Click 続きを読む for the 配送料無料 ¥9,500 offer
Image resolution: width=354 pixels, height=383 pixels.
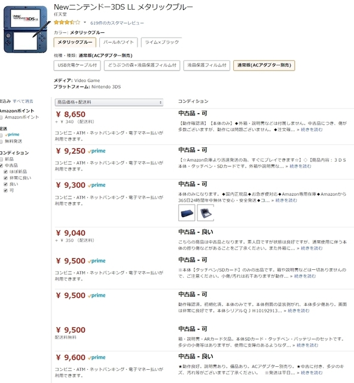[x=307, y=345]
